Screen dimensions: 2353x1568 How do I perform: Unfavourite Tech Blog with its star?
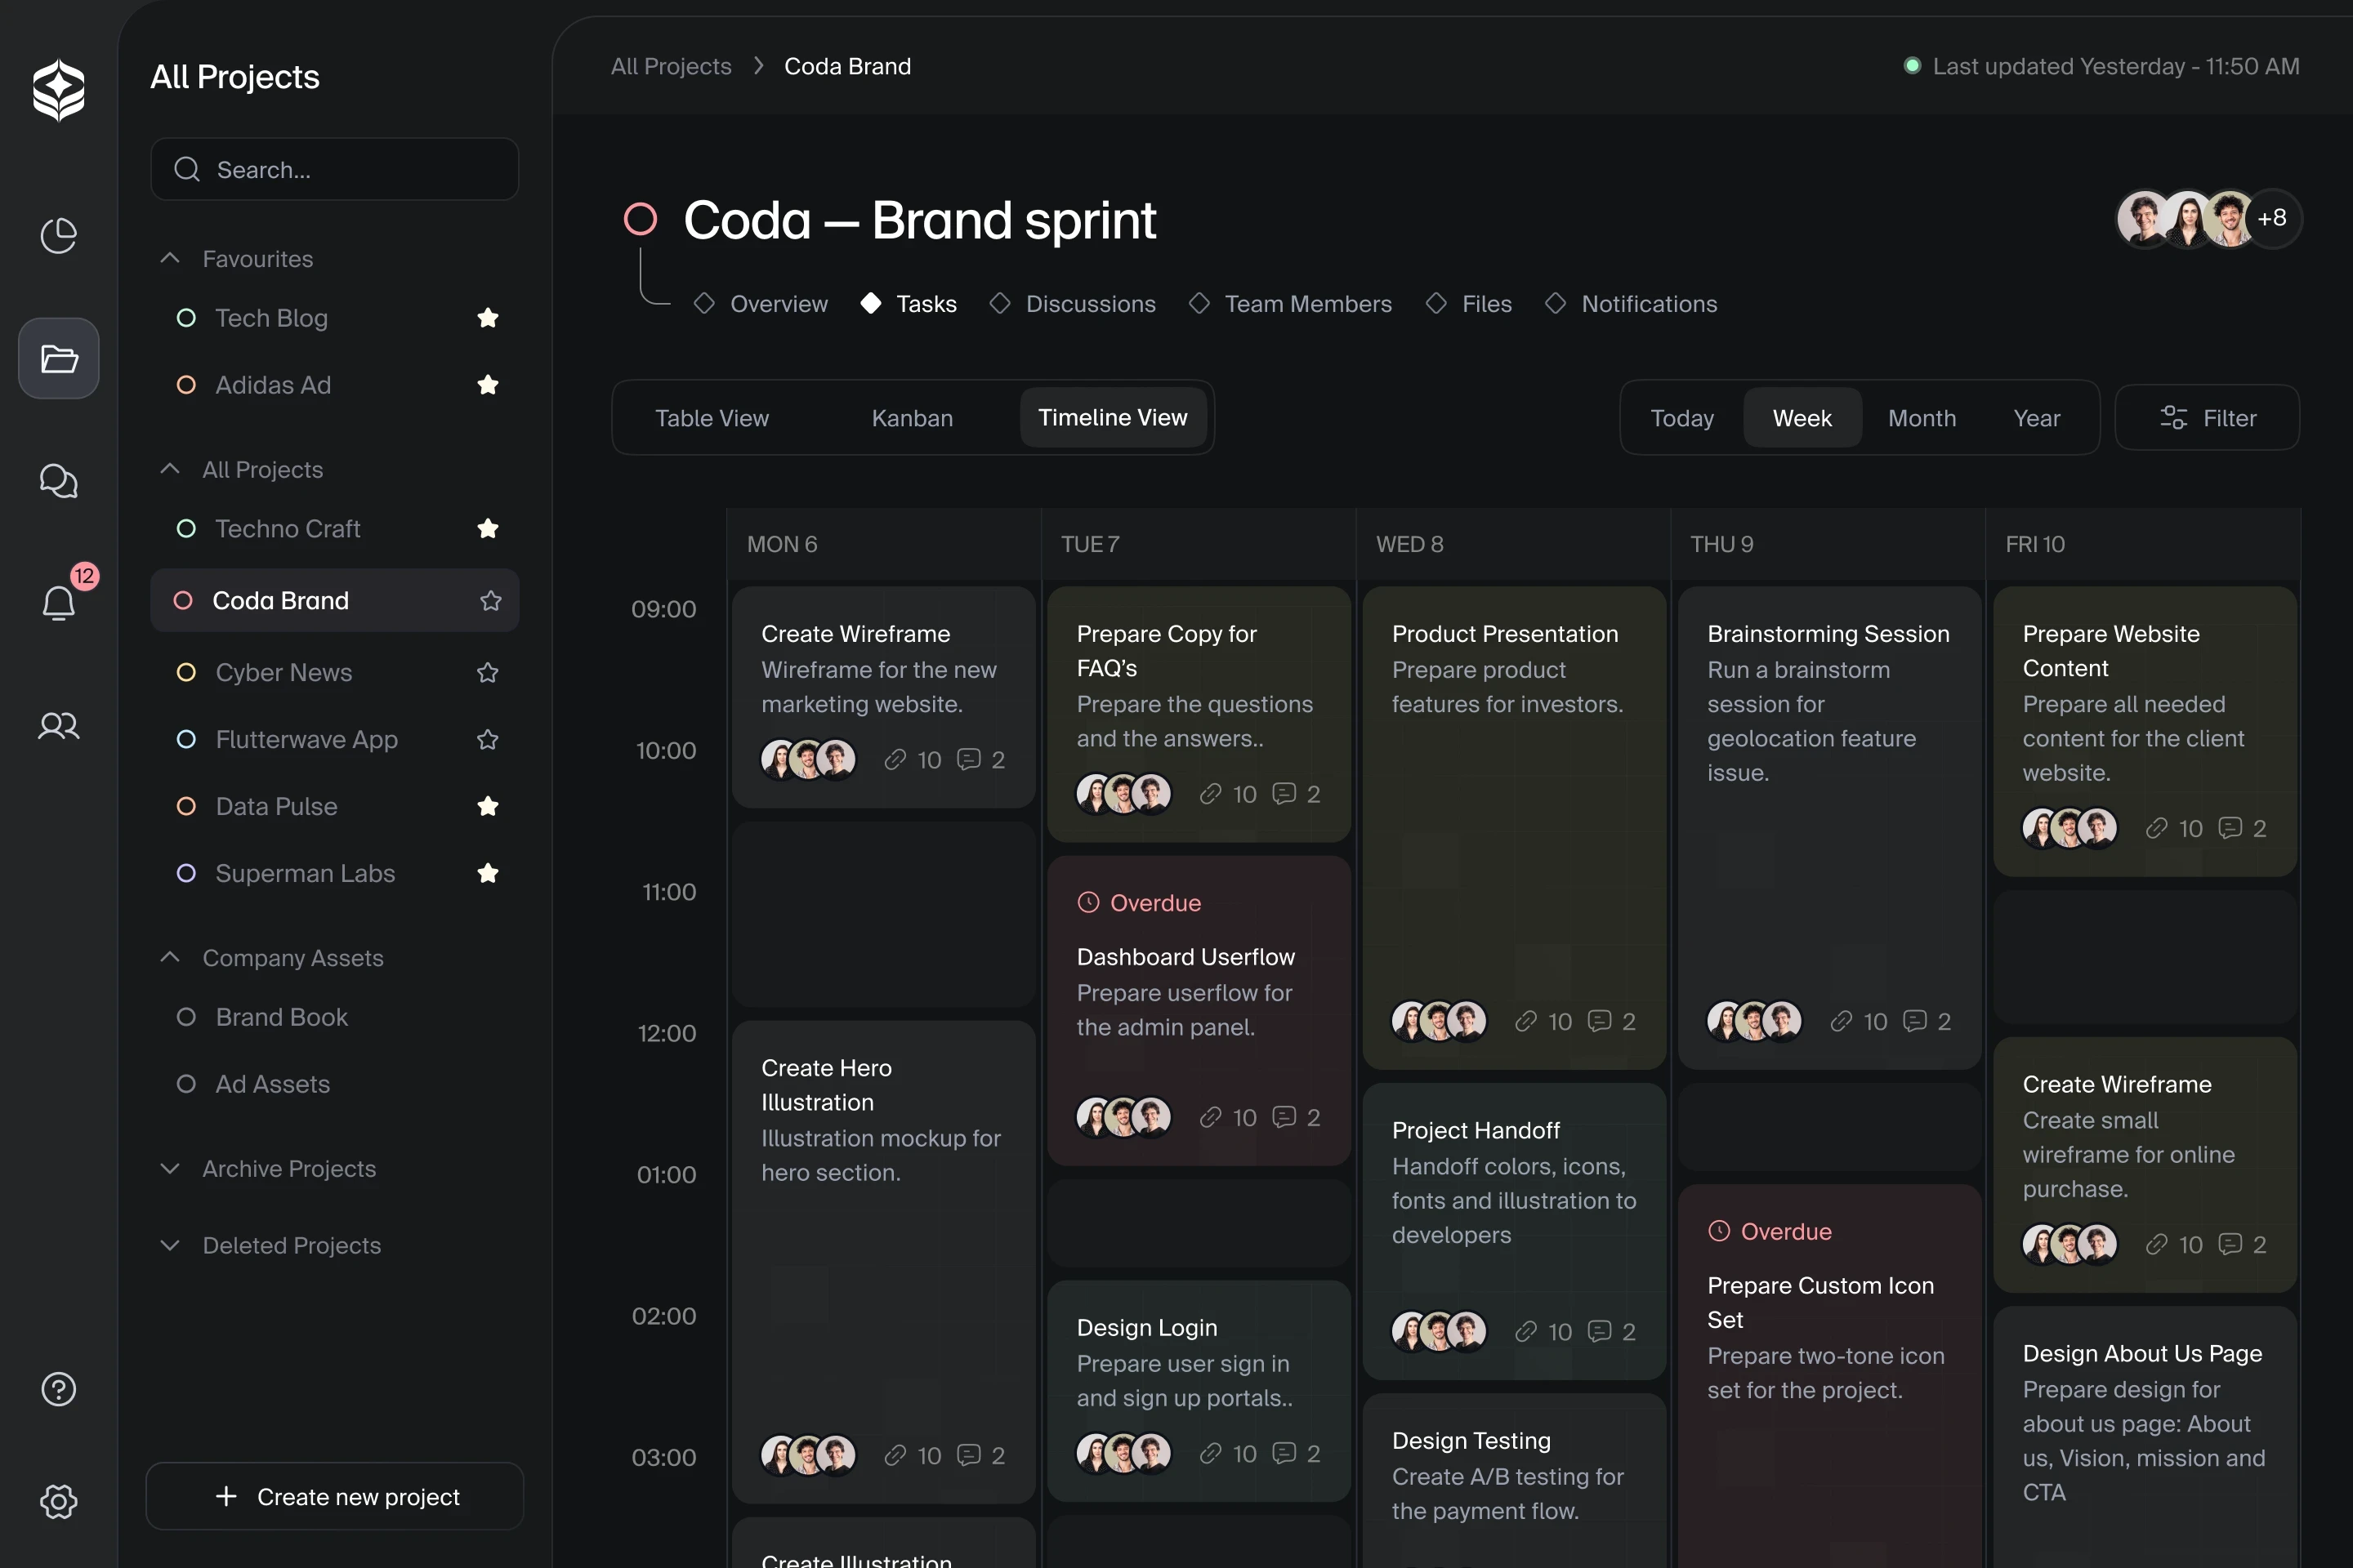pos(489,318)
